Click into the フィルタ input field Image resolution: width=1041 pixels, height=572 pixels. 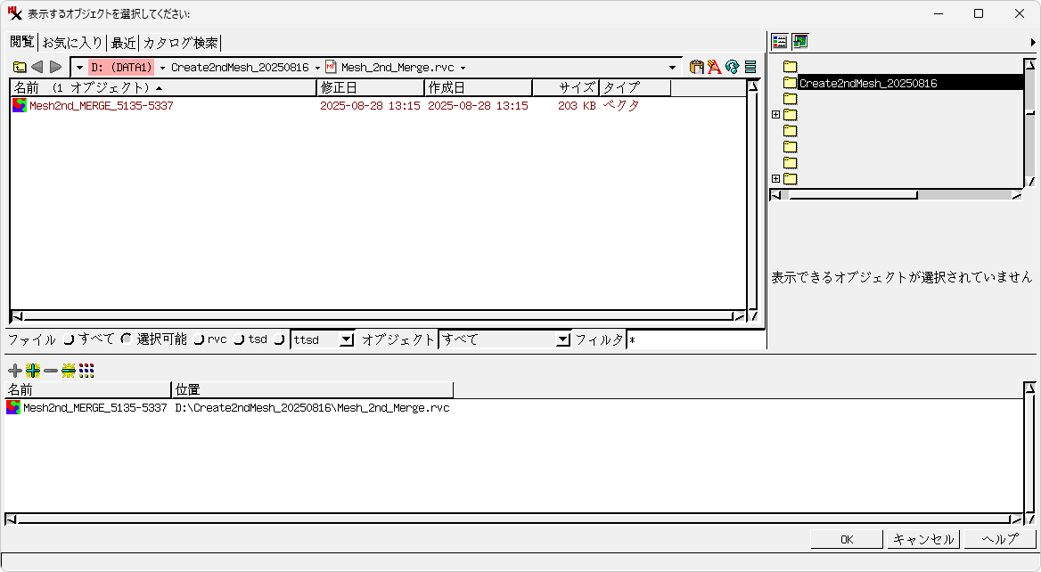click(x=695, y=339)
